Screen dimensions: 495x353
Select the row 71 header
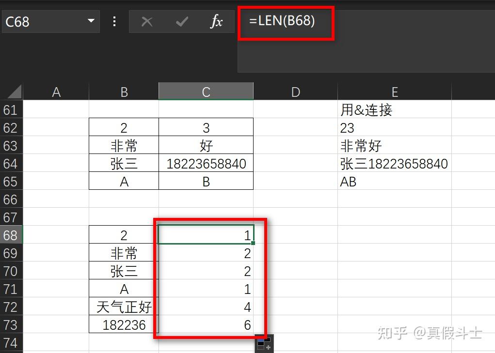[11, 289]
